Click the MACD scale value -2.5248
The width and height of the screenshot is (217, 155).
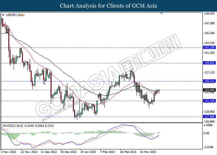209,147
